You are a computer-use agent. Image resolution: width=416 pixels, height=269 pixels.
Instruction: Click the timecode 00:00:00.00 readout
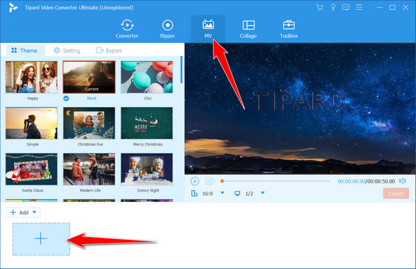point(352,181)
